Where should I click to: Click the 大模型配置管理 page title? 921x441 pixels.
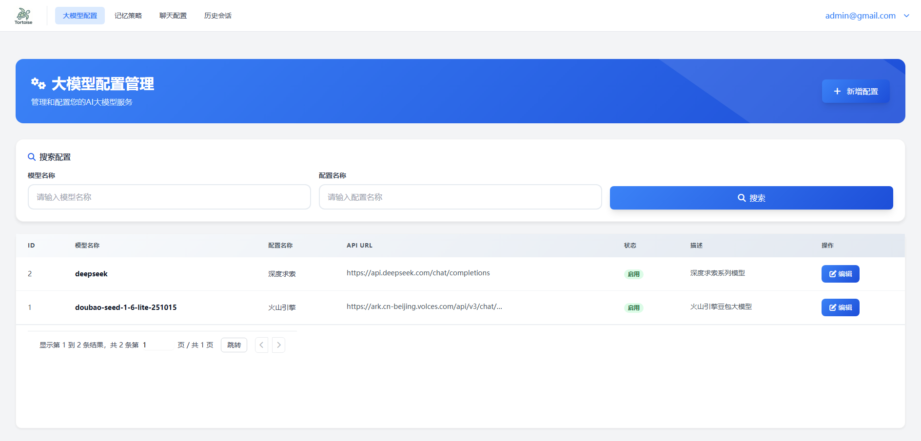pyautogui.click(x=103, y=84)
